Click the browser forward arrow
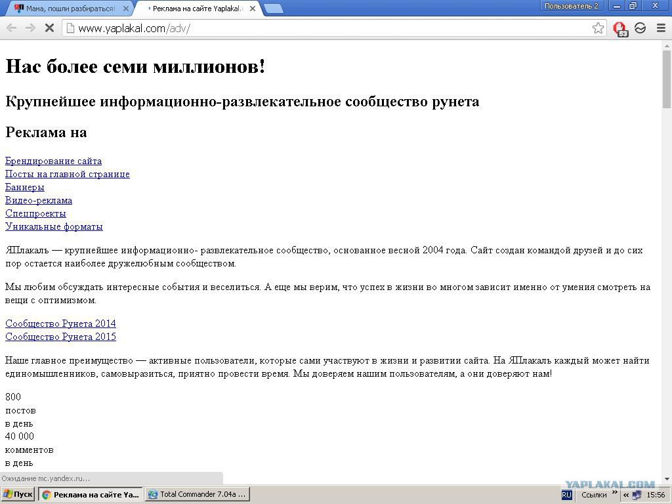This screenshot has height=504, width=672. coord(30,28)
